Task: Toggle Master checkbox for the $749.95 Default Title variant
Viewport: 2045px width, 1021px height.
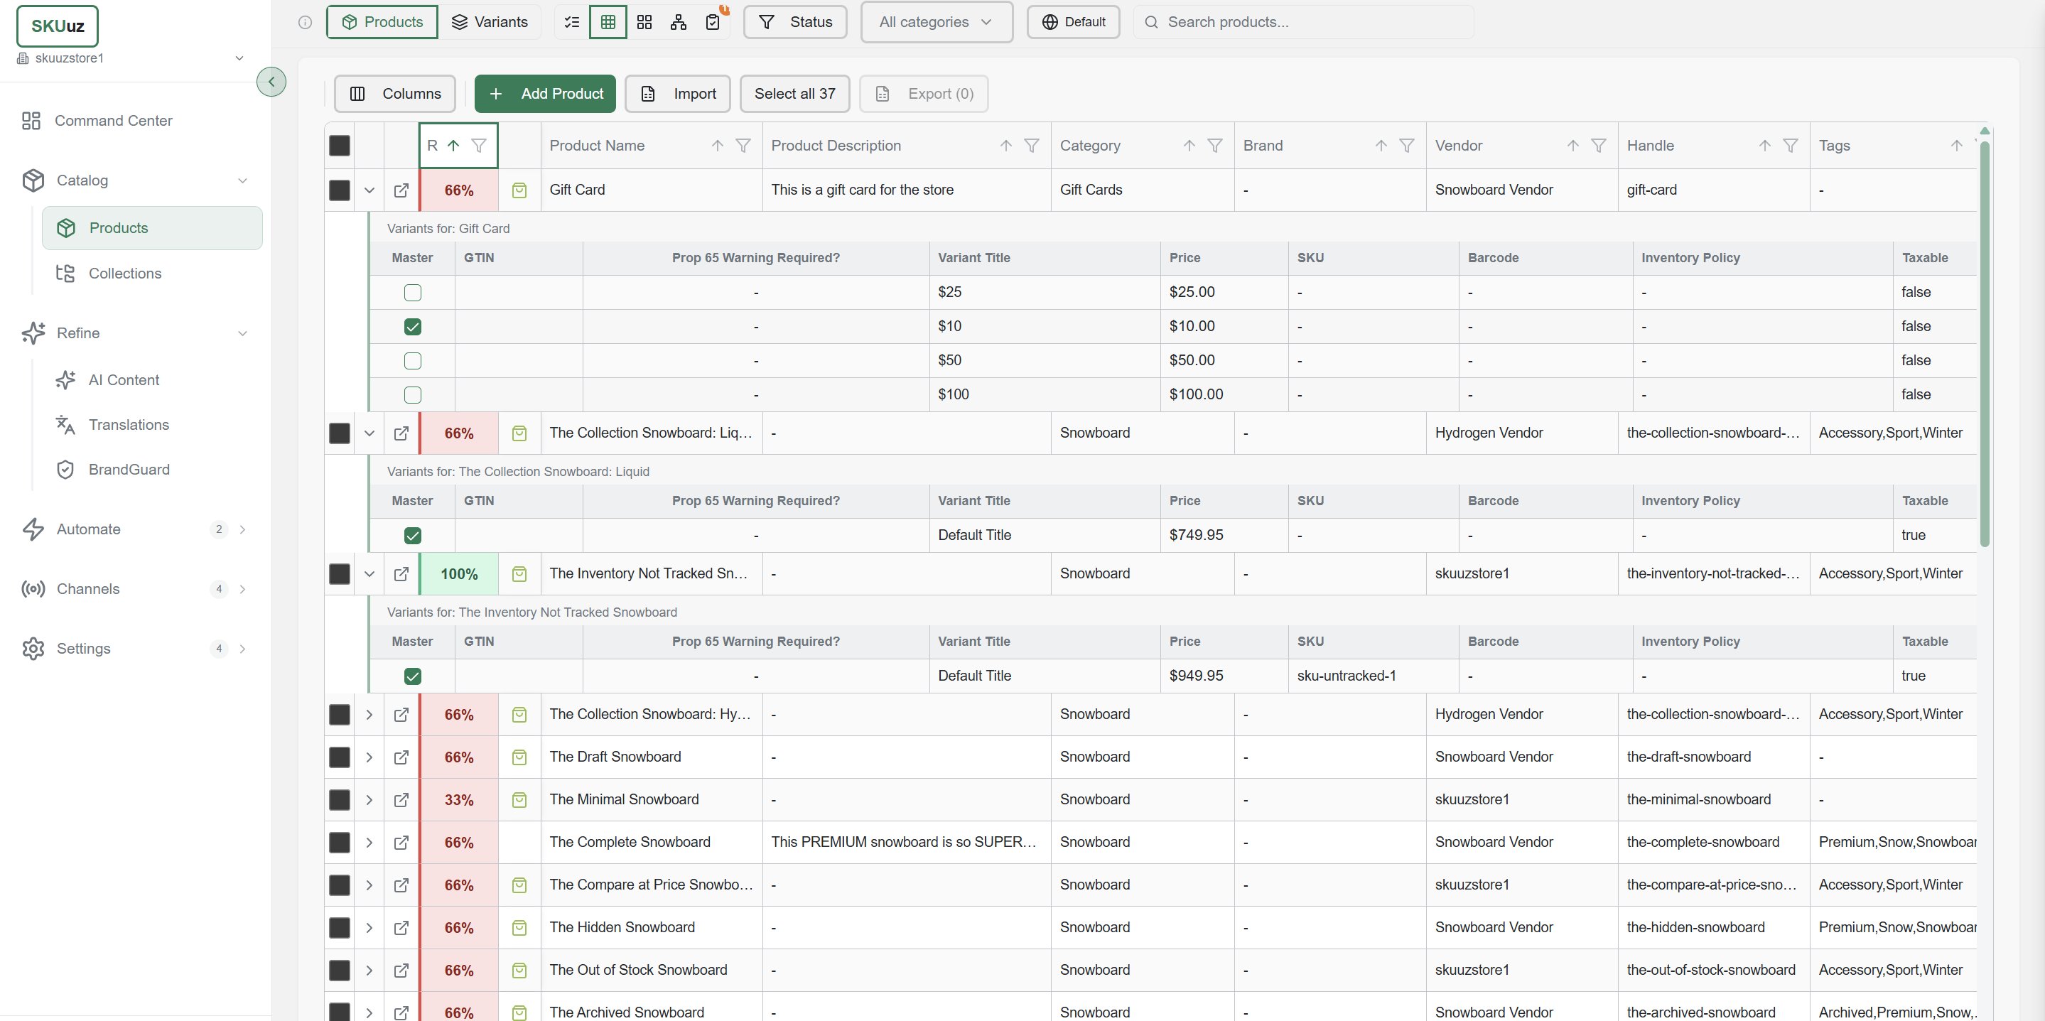Action: pos(413,535)
